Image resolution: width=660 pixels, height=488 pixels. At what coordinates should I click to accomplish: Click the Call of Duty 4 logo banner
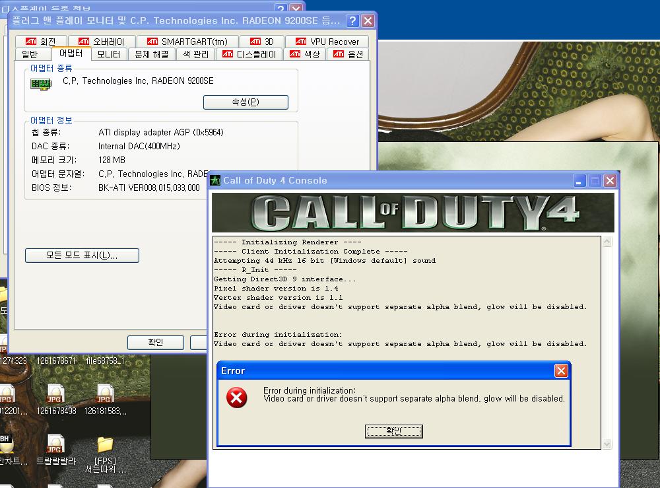point(413,213)
